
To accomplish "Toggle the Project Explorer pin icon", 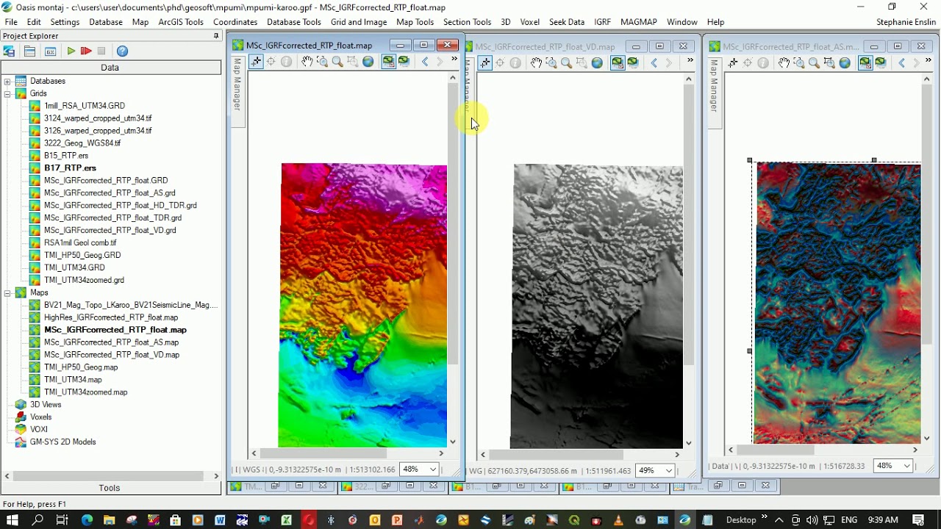I will 215,35.
